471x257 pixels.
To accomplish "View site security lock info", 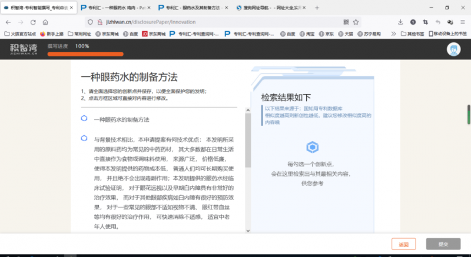I will point(100,22).
